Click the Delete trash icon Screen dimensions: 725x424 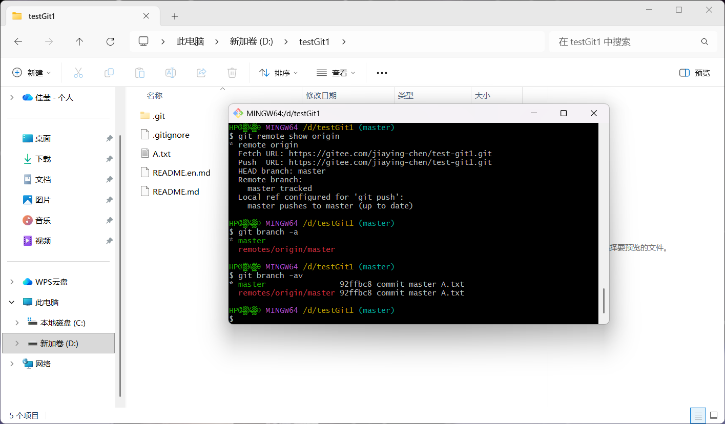[x=232, y=73]
